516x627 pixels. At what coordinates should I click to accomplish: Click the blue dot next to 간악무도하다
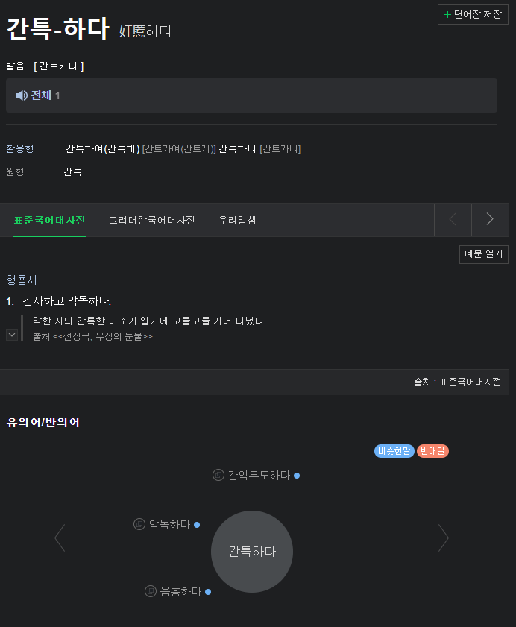pos(297,476)
